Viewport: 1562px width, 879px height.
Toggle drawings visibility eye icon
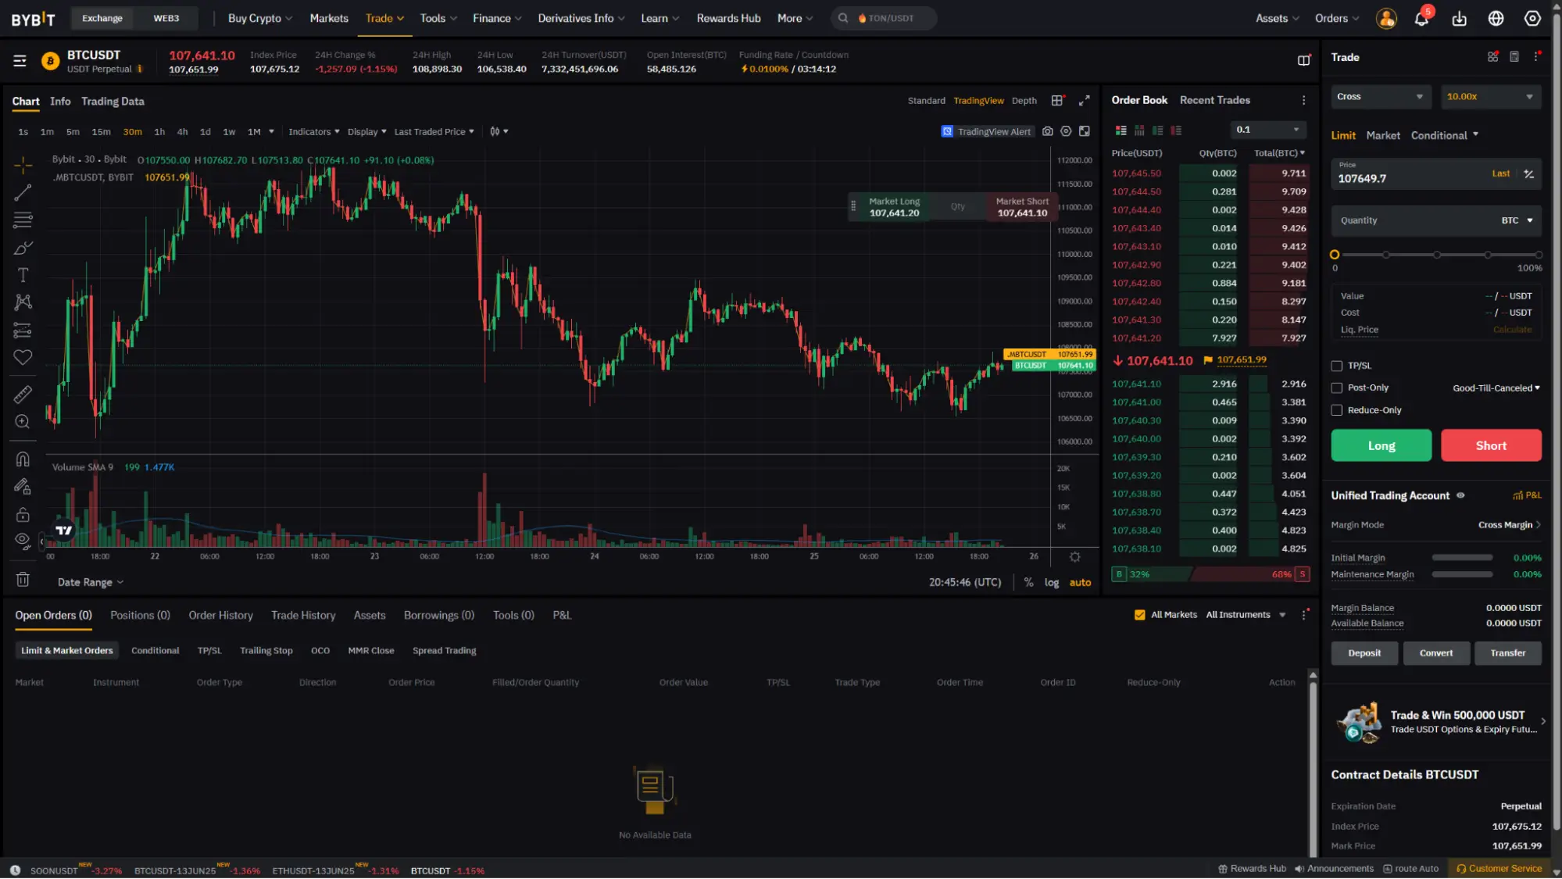pyautogui.click(x=23, y=541)
